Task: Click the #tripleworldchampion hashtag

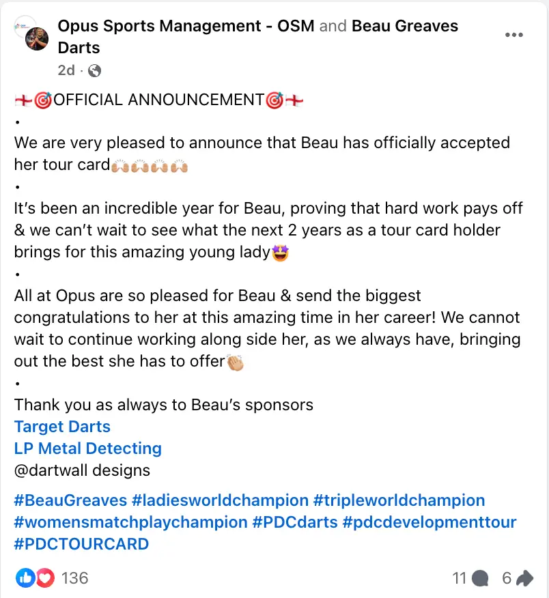Action: (399, 500)
